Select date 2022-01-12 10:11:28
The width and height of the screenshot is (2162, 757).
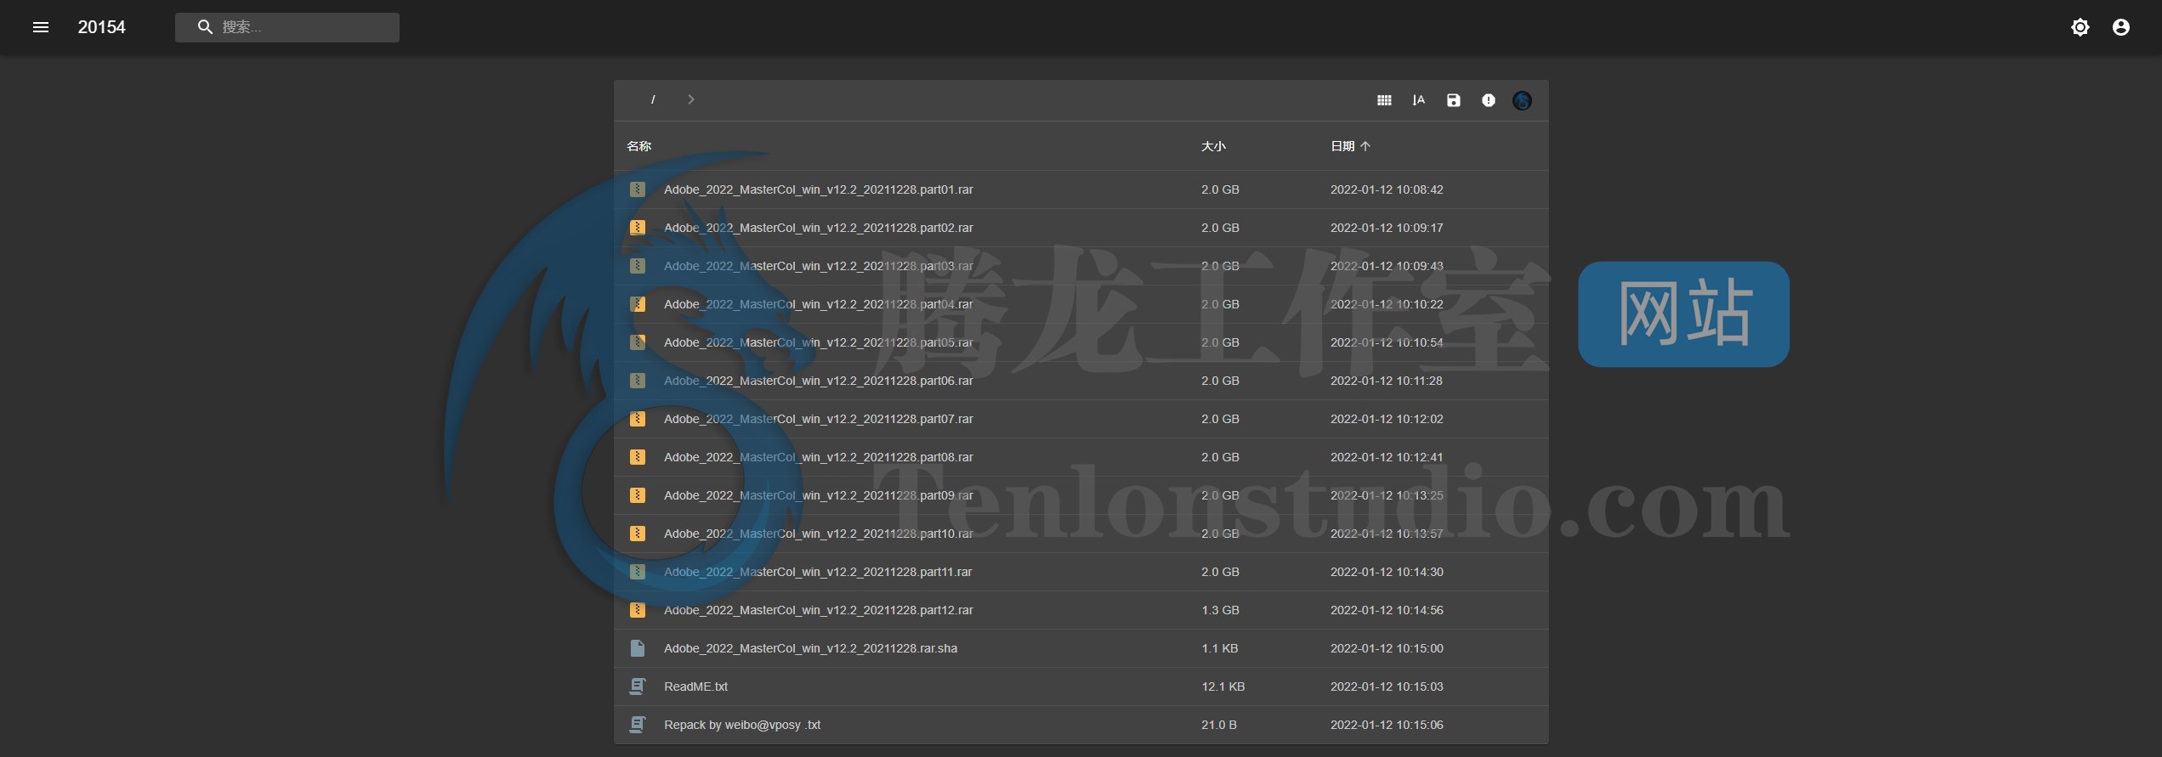pyautogui.click(x=1387, y=381)
